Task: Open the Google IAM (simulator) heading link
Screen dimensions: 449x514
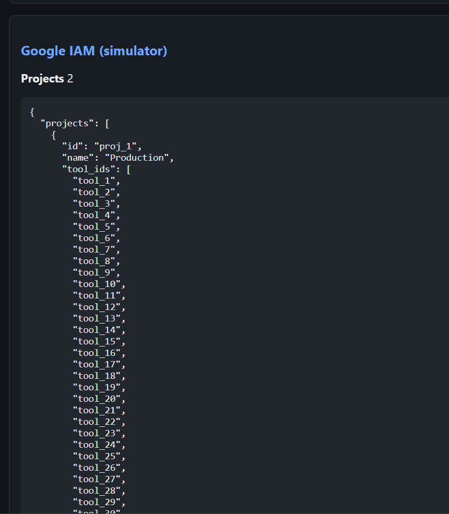Action: (93, 51)
